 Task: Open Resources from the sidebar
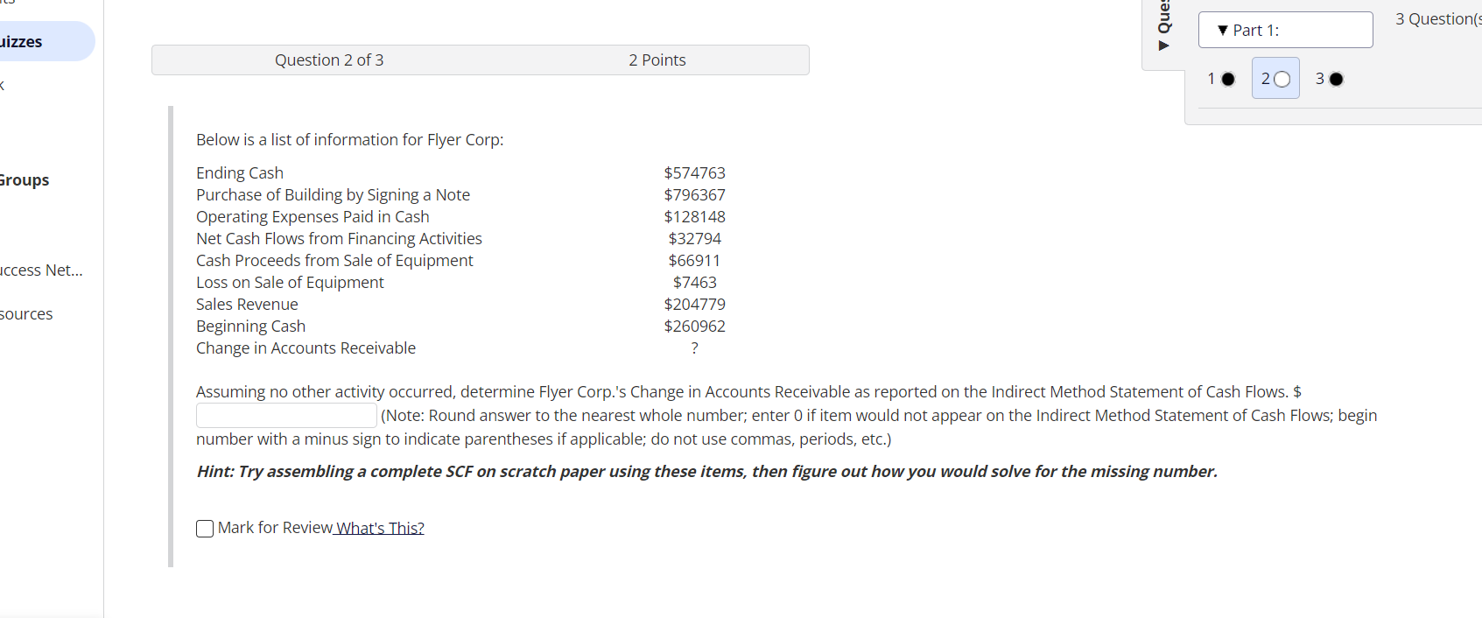click(x=26, y=313)
